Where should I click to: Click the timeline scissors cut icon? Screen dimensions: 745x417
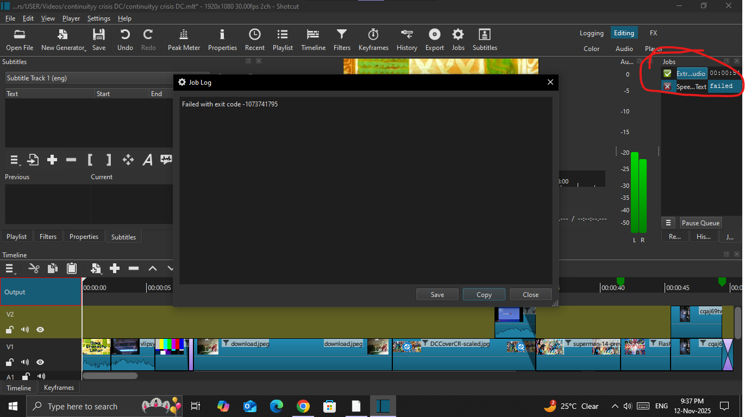(x=34, y=268)
